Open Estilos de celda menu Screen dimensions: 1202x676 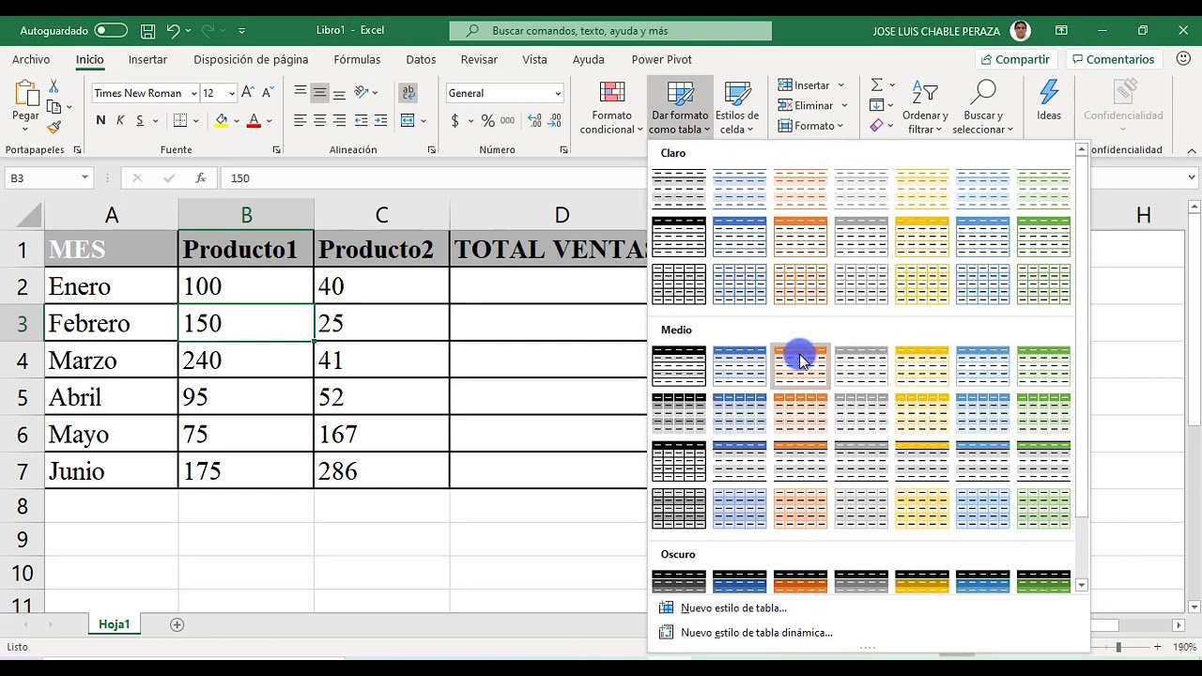[x=737, y=108]
